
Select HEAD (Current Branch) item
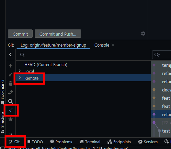[46, 65]
